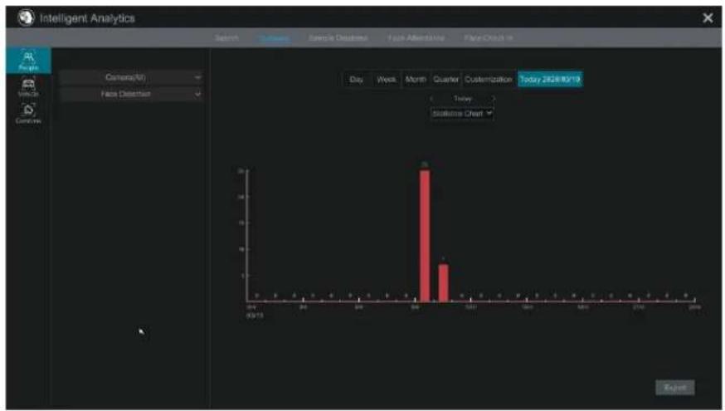Choose the Quarter time range

click(x=446, y=80)
